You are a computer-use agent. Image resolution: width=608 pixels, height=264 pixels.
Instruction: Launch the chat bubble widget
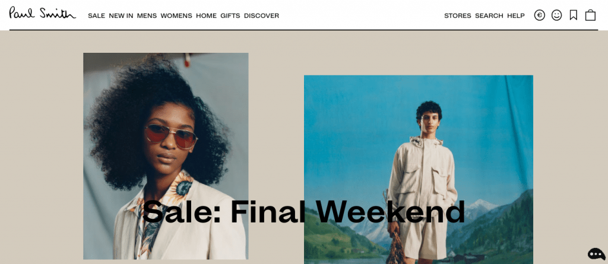pyautogui.click(x=596, y=254)
